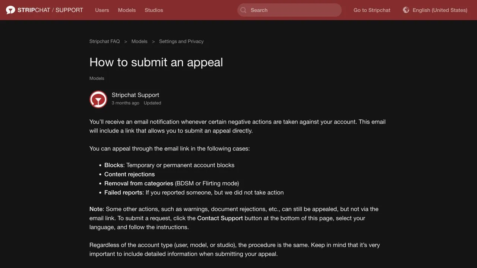
Task: Click the globe language icon
Action: click(x=406, y=10)
